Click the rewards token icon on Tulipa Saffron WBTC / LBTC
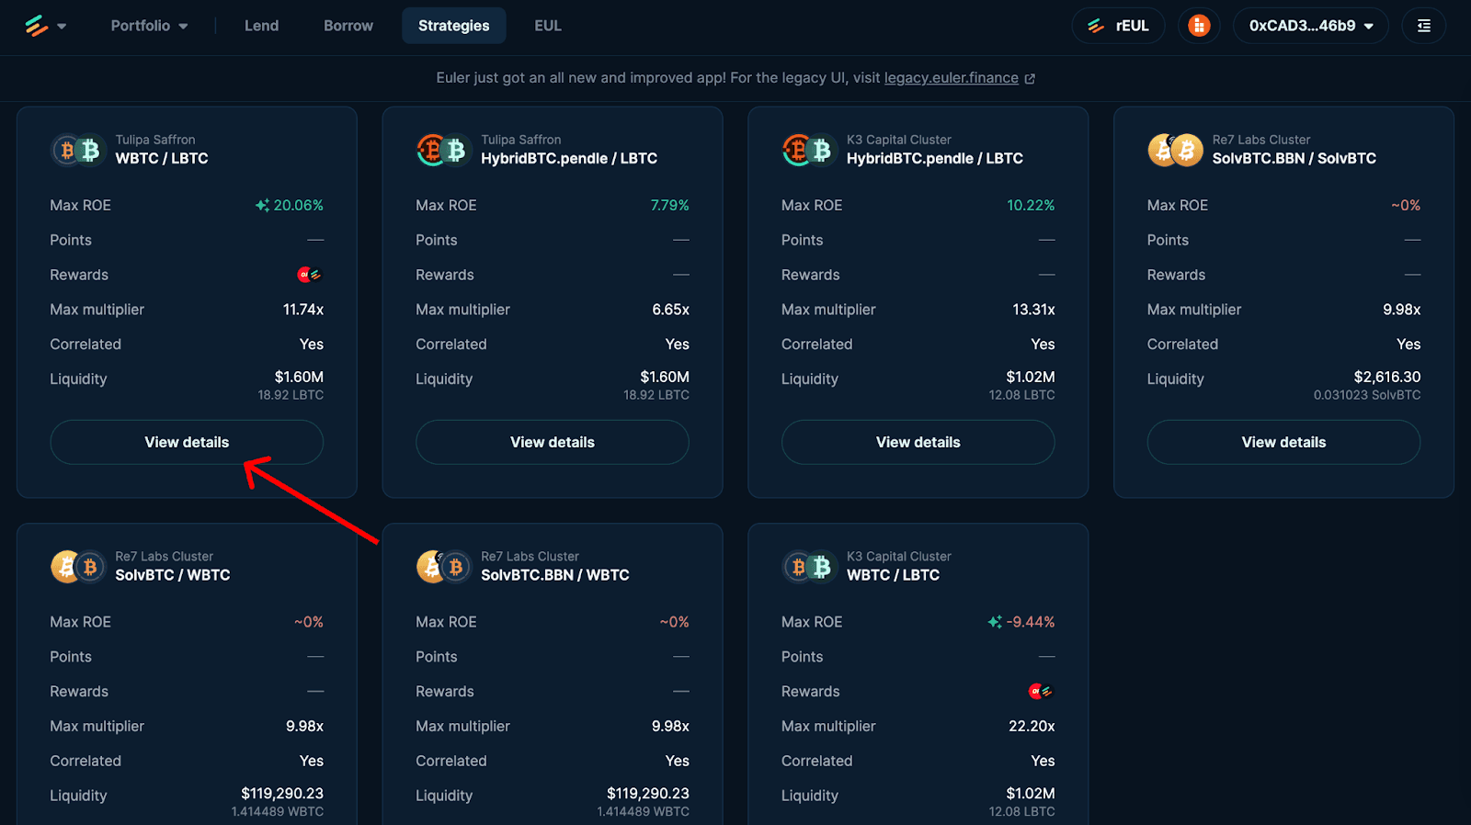The height and width of the screenshot is (825, 1471). [309, 275]
